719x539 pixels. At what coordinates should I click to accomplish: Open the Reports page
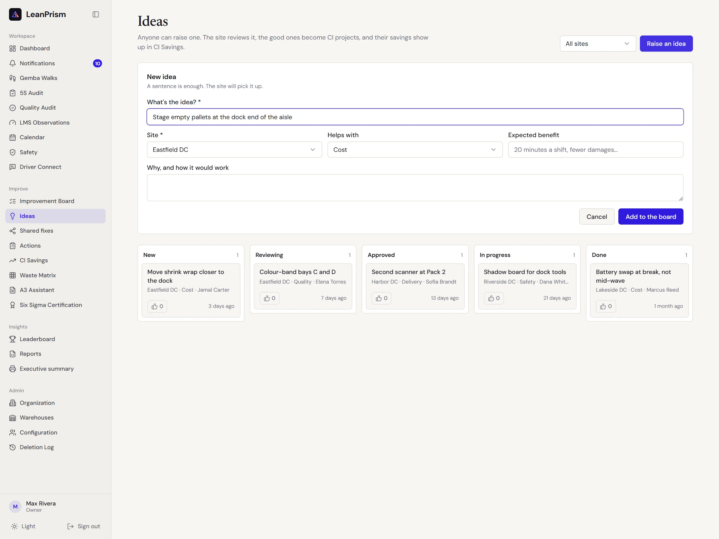point(56,353)
